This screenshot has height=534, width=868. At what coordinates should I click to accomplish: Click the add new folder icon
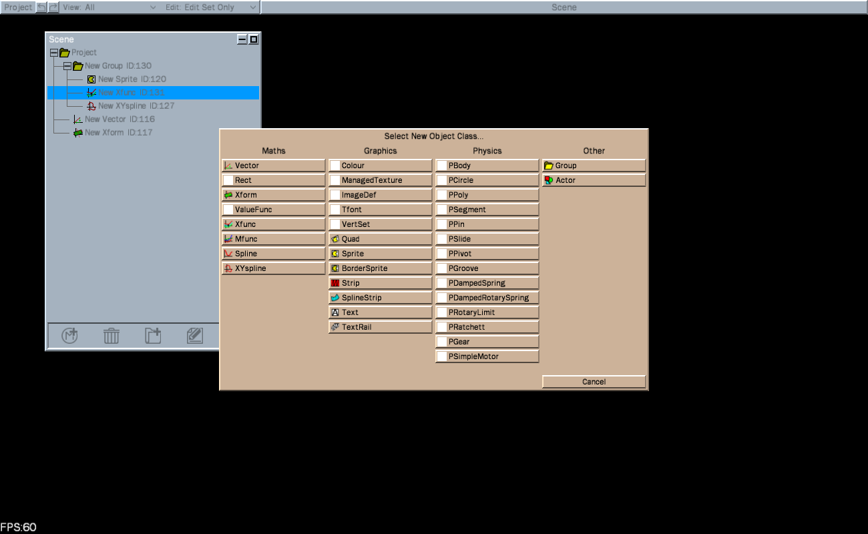click(x=153, y=336)
